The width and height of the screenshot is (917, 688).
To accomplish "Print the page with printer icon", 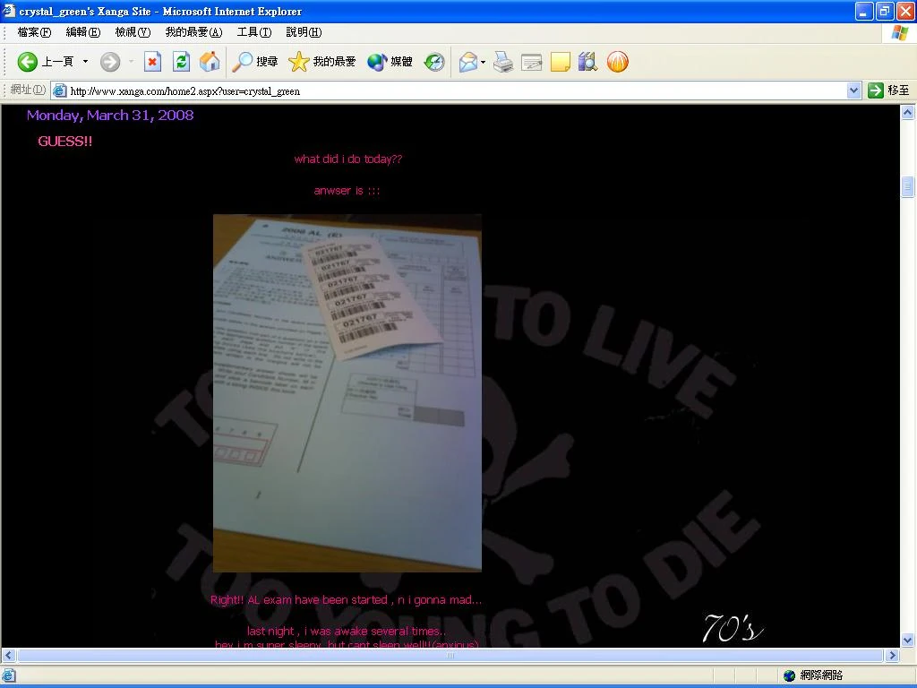I will point(503,62).
